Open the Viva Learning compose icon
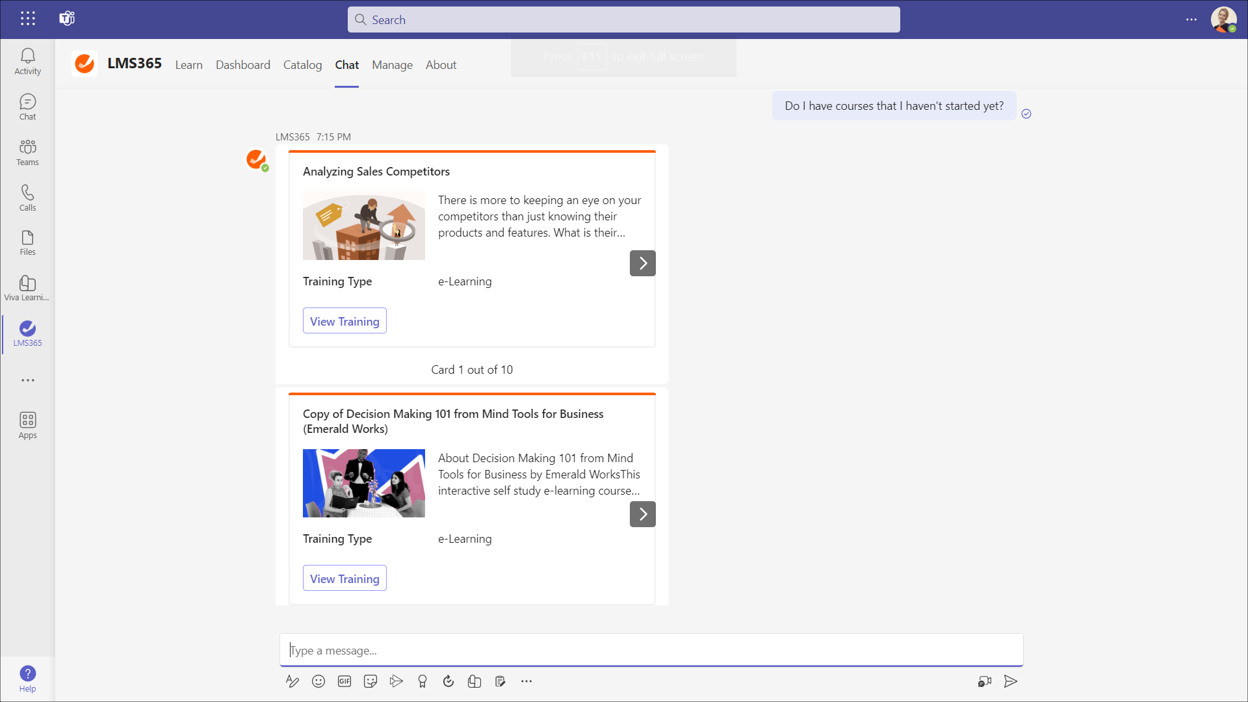The image size is (1248, 702). click(474, 681)
